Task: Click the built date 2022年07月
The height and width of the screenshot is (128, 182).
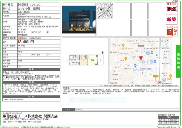Action: 23,35
